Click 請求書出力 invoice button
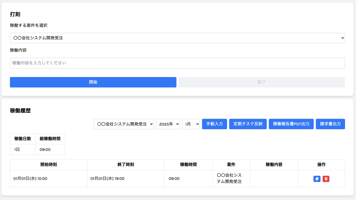356x200 pixels. 330,124
